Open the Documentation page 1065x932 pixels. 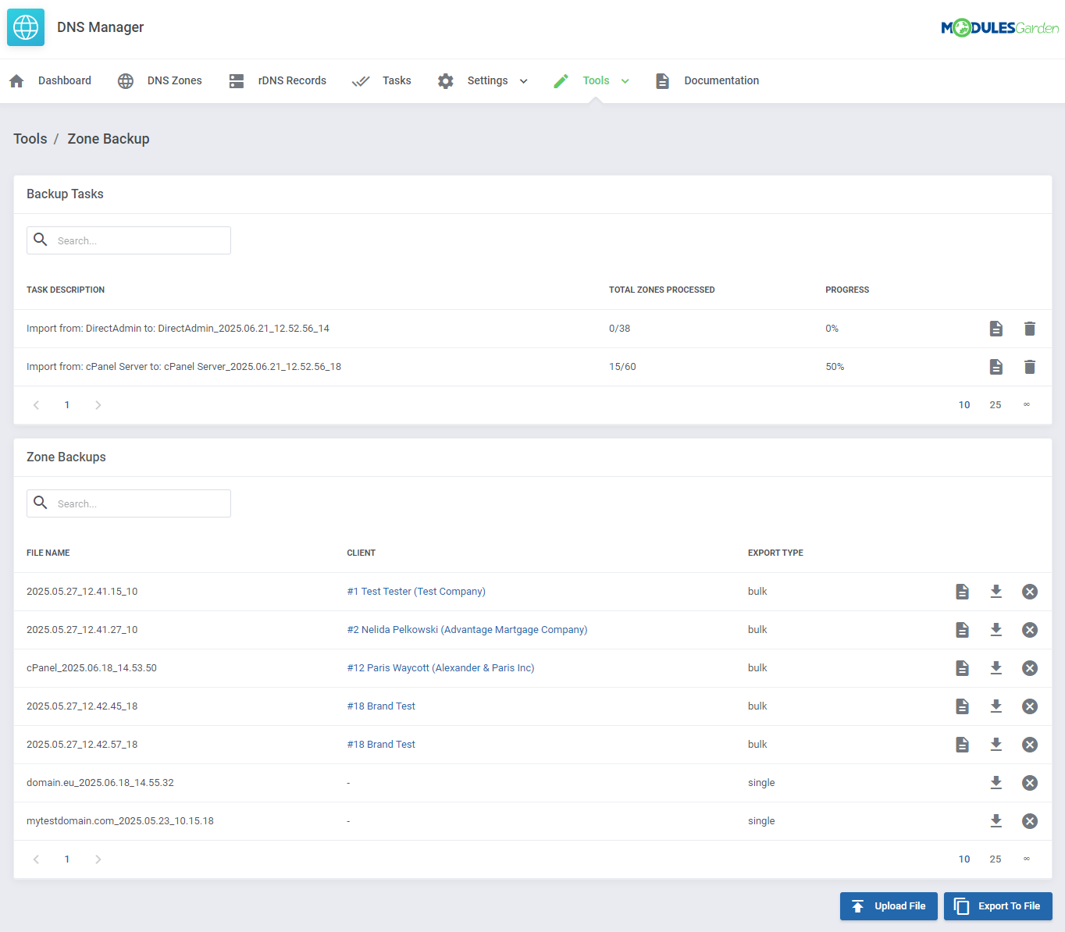pos(721,80)
